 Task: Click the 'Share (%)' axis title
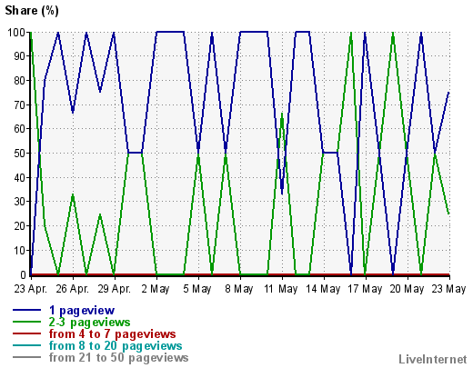pyautogui.click(x=32, y=11)
